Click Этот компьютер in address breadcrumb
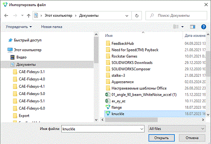The height and width of the screenshot is (144, 211). click(58, 16)
